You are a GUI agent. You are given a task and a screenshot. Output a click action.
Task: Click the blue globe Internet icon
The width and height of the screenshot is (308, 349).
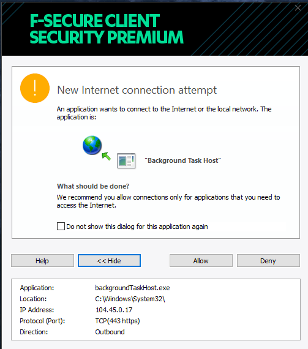[92, 145]
